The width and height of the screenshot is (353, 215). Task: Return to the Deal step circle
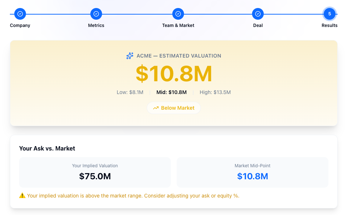tap(258, 14)
